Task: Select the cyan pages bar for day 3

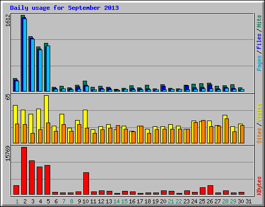Action: (33, 65)
